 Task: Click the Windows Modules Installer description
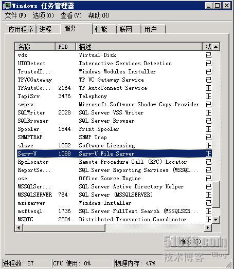click(x=117, y=71)
